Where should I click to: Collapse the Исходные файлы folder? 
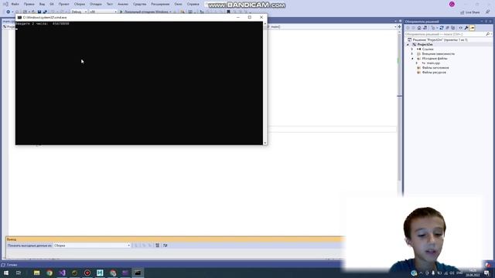[x=412, y=59]
